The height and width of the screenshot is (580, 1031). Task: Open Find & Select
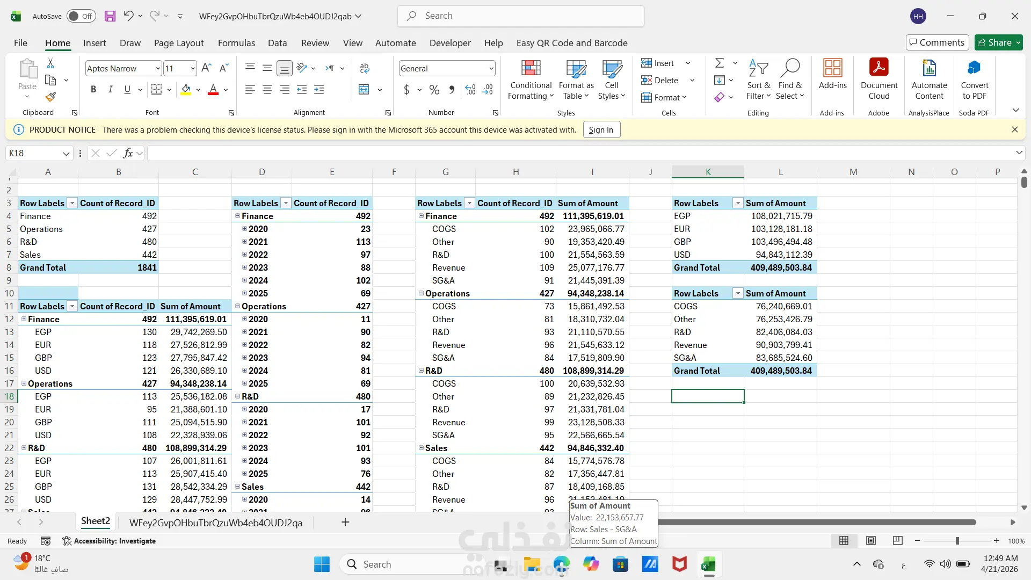(x=790, y=79)
